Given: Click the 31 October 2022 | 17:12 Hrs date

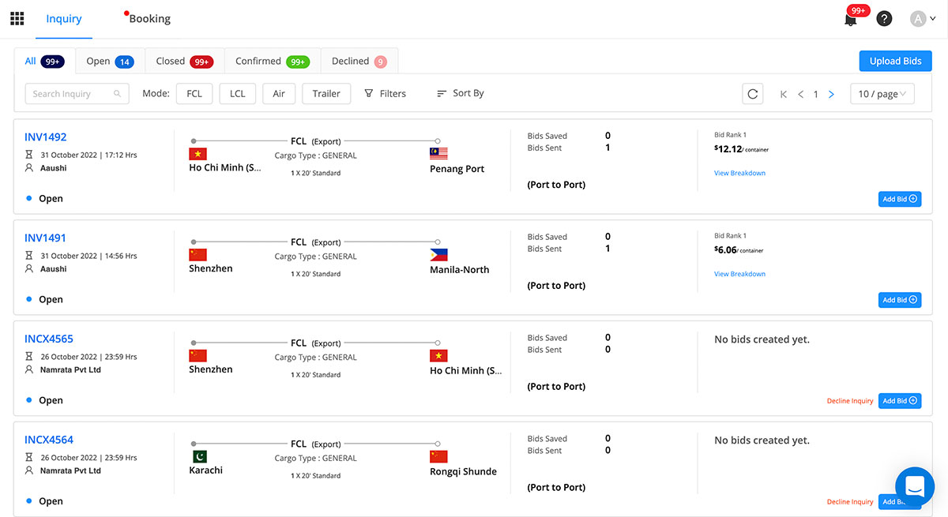Looking at the screenshot, I should pos(88,155).
